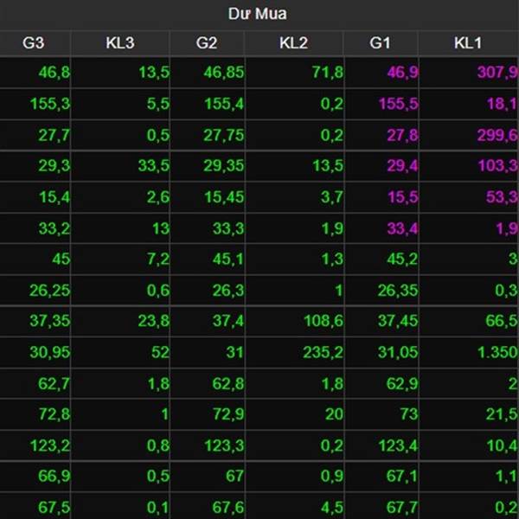Click the KL2 volume 235,2
Screen dimensions: 519x519
[323, 352]
